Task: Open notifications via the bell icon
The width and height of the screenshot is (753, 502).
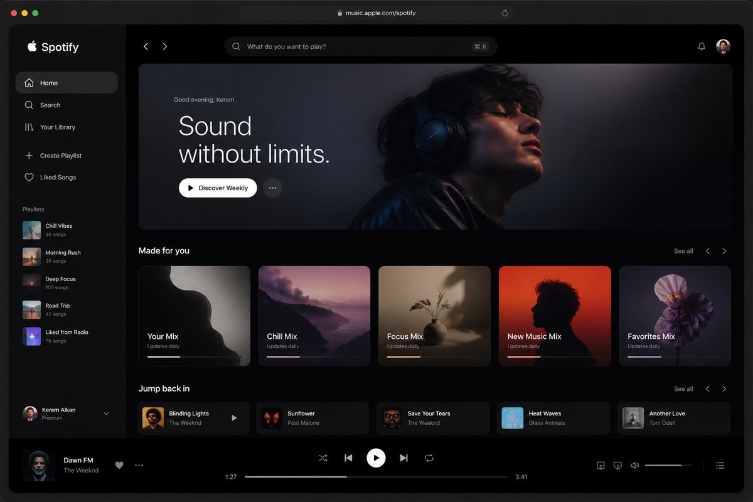Action: (702, 46)
